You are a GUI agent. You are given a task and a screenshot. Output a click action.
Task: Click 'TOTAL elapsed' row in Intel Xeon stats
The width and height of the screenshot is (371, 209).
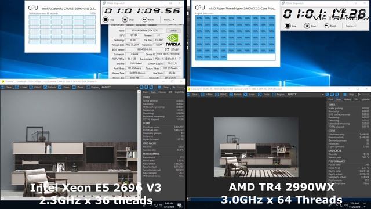tap(163, 120)
